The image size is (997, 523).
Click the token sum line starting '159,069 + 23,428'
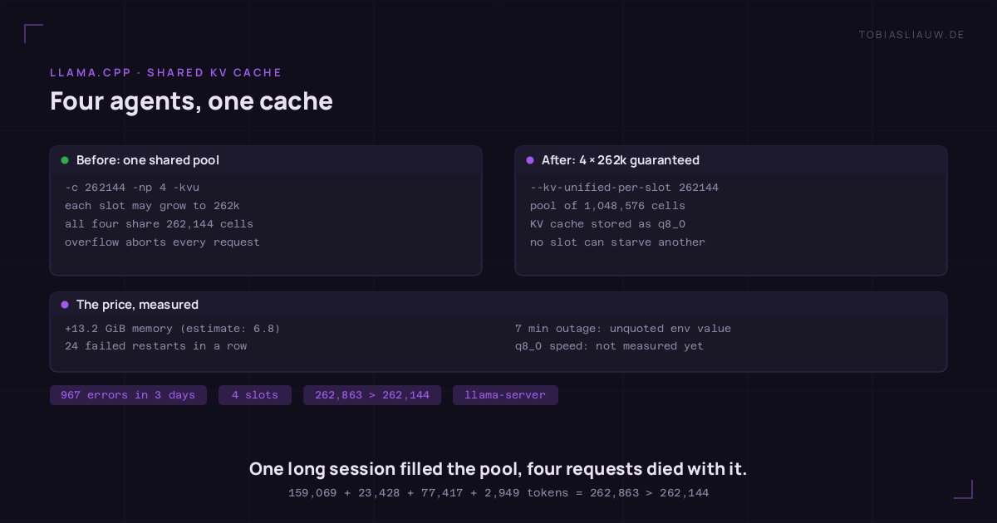498,493
